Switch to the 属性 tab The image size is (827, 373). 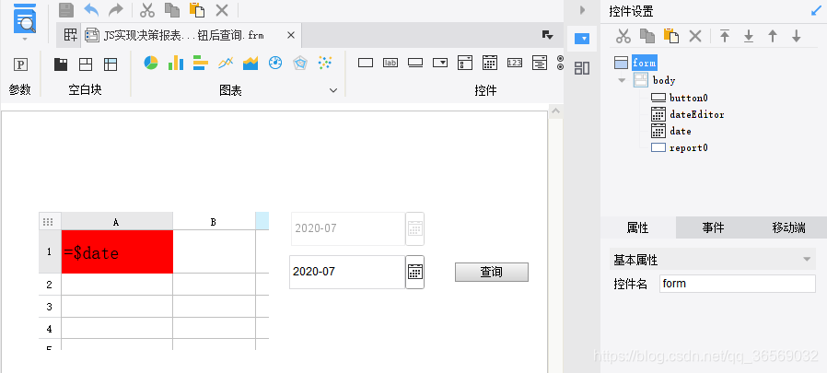point(637,227)
